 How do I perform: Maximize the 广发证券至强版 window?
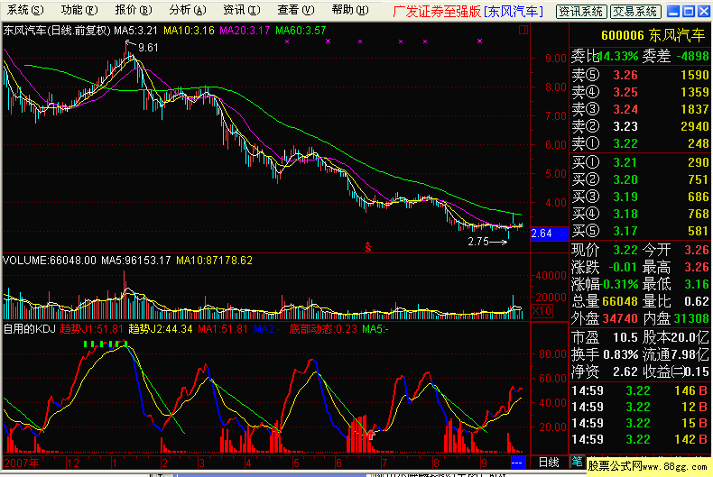690,11
